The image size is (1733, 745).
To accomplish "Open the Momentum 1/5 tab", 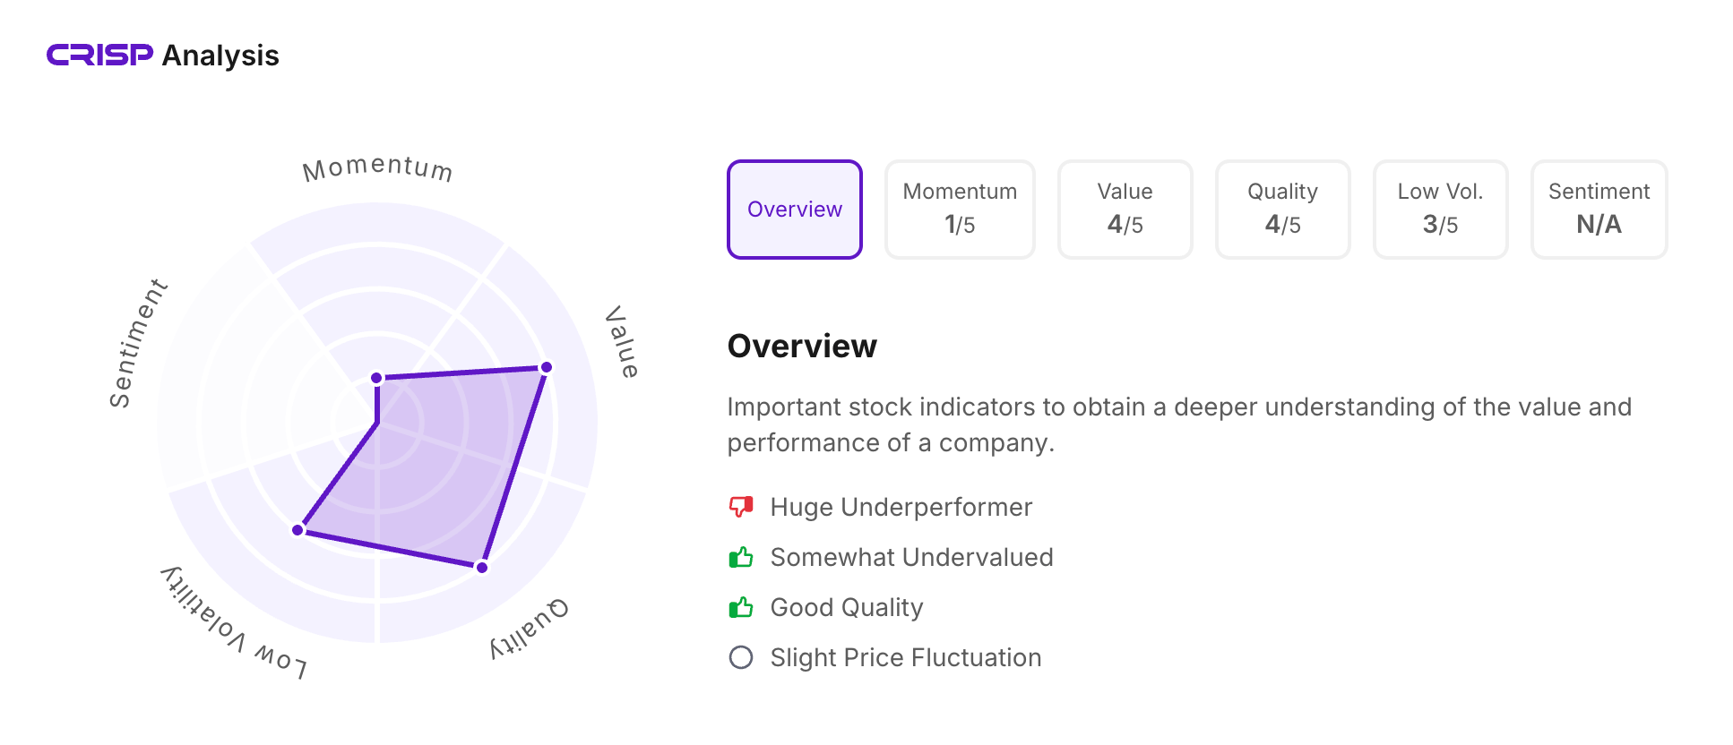I will 960,210.
